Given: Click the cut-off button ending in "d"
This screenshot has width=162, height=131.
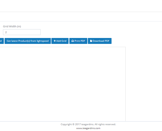Looking at the screenshot, I should (x=2, y=41).
